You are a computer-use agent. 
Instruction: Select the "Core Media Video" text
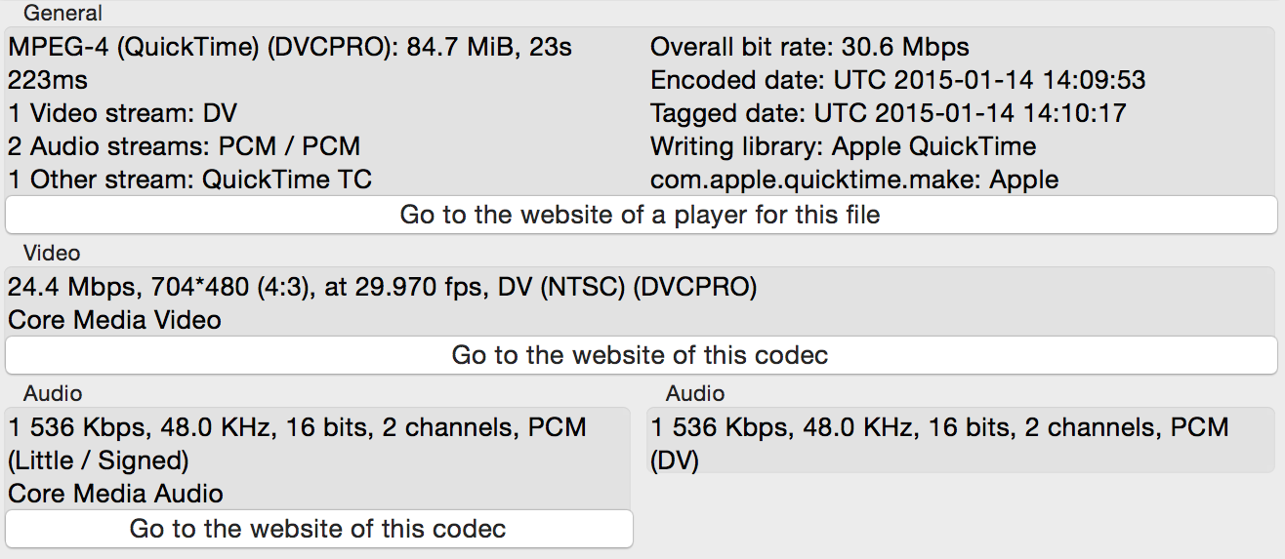(x=114, y=320)
